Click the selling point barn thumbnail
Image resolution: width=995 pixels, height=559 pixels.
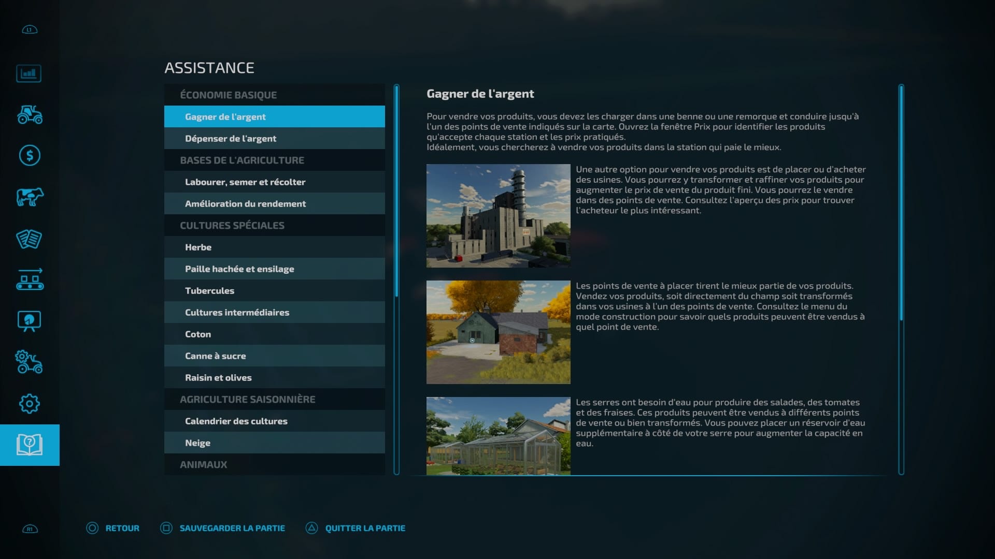point(498,332)
